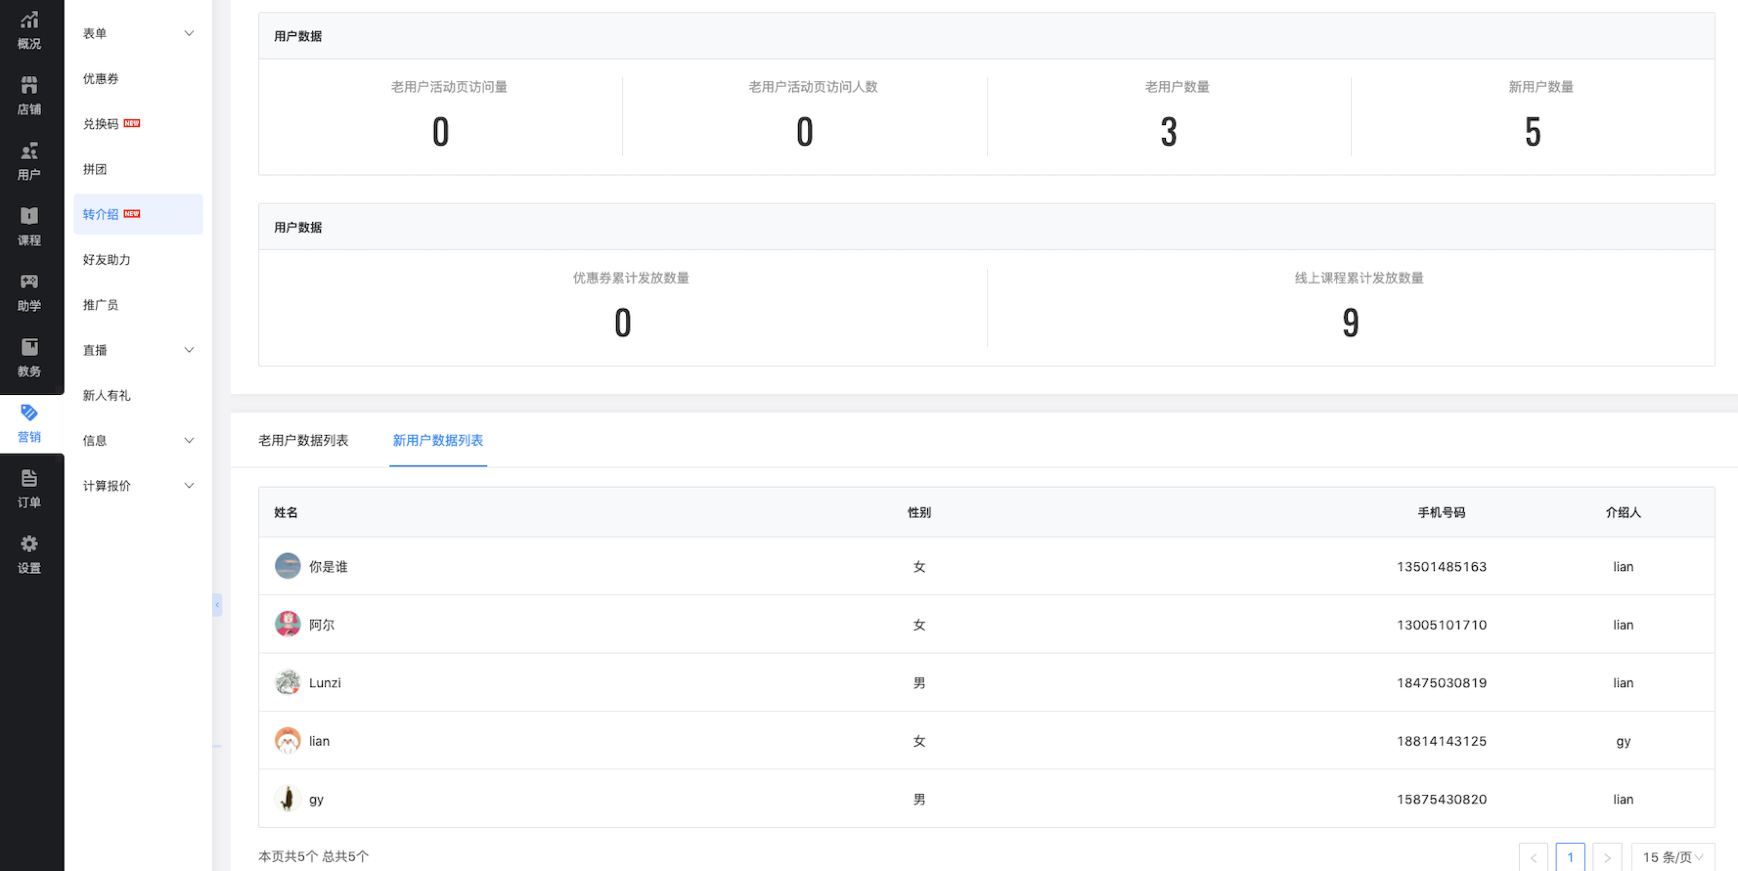The height and width of the screenshot is (871, 1738).
Task: Click the name 你是谁
Action: (x=328, y=566)
